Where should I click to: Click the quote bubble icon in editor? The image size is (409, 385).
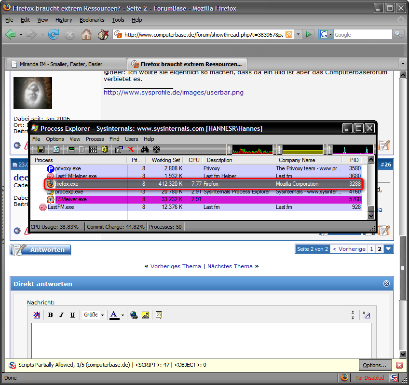coord(159,315)
